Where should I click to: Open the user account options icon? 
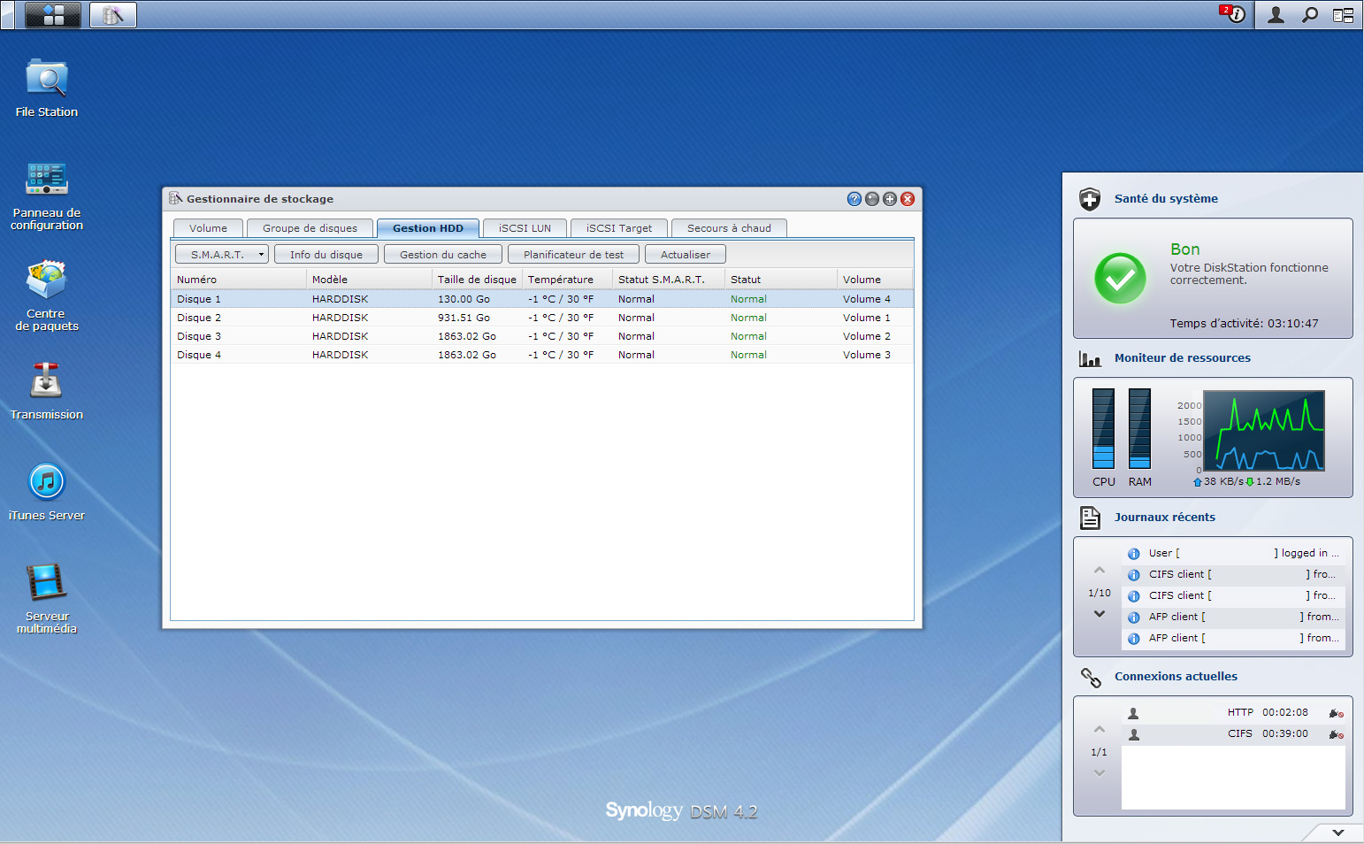(1276, 15)
